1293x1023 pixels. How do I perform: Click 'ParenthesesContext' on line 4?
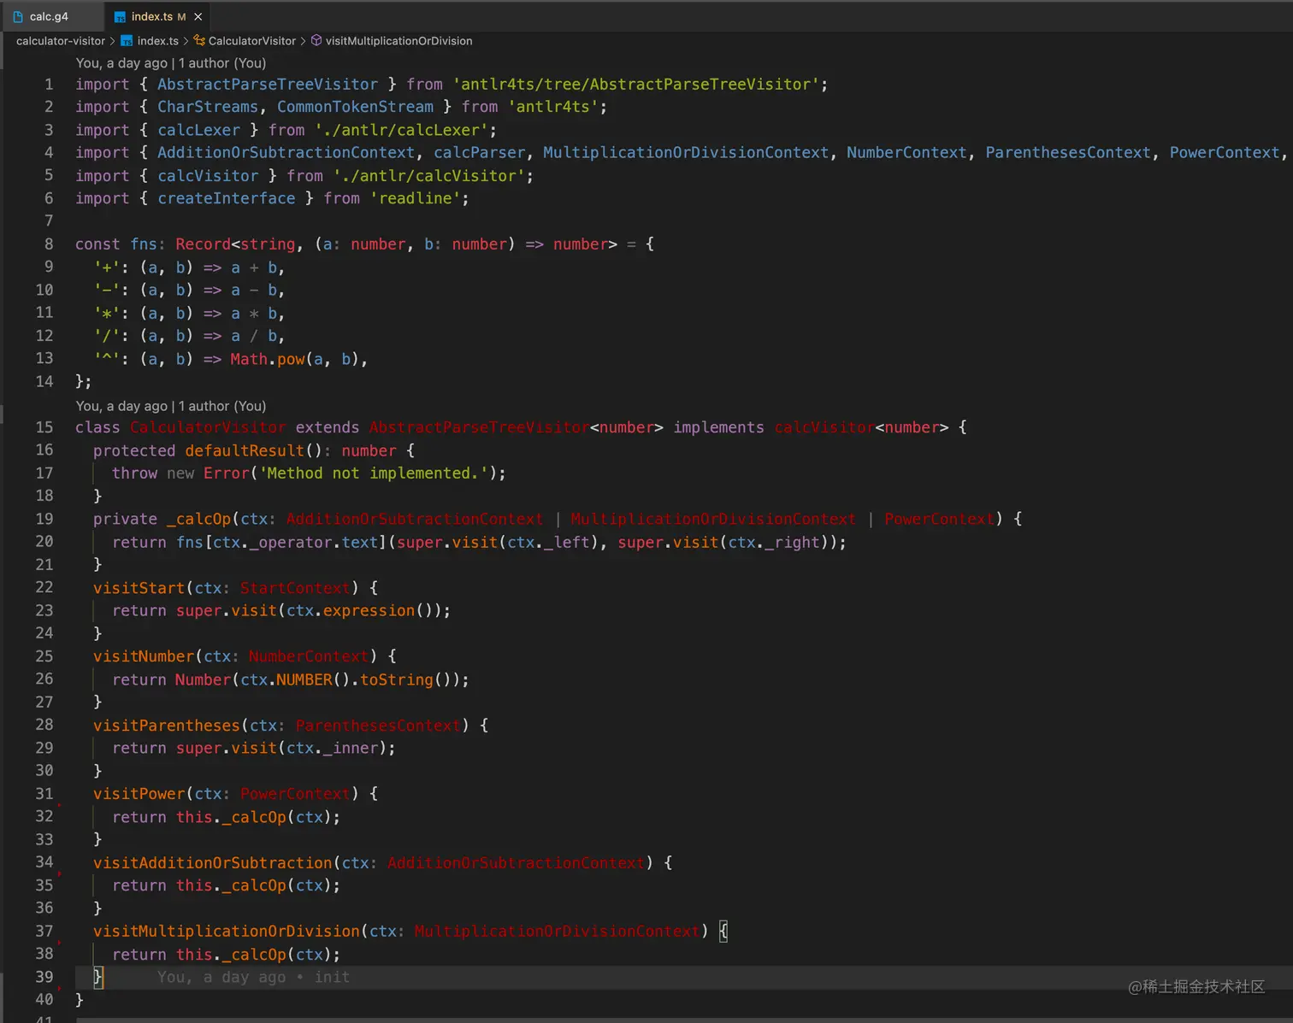1068,152
